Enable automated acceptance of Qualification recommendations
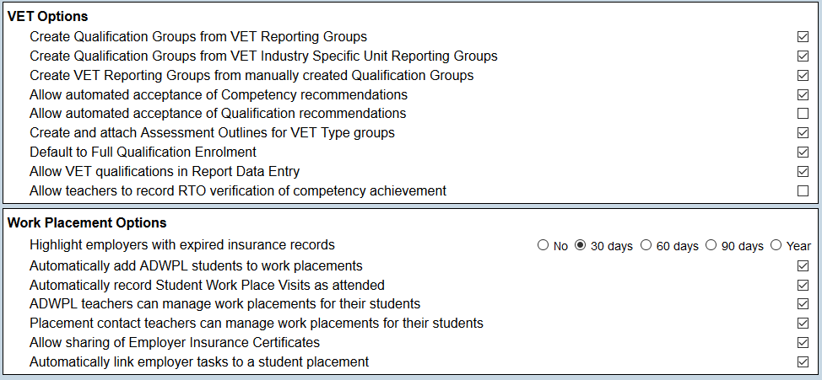The image size is (822, 380). [803, 114]
